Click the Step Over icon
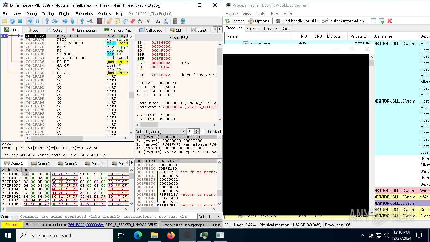Viewport: 430px width, 242px height. tap(55, 21)
